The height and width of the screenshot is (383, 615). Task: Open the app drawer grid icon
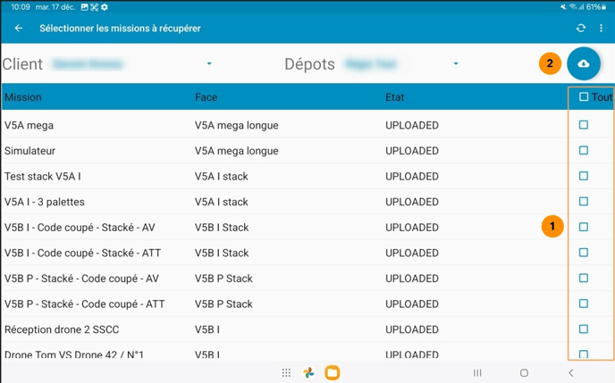pos(286,372)
